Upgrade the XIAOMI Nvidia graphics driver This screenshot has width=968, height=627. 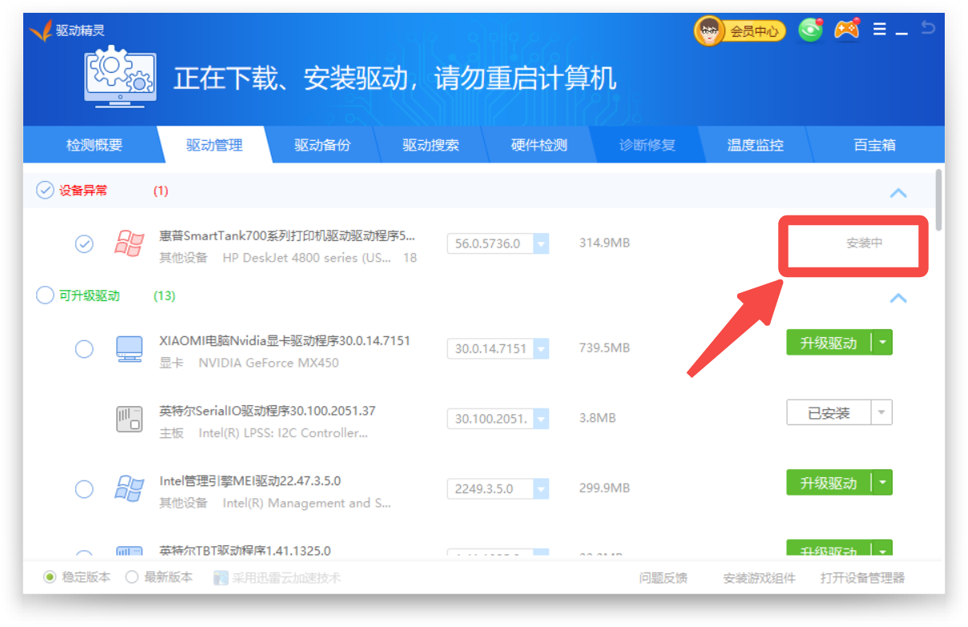[x=828, y=343]
